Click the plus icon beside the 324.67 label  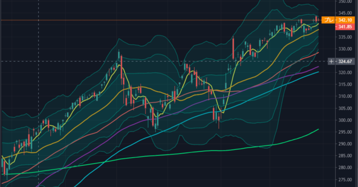331,61
